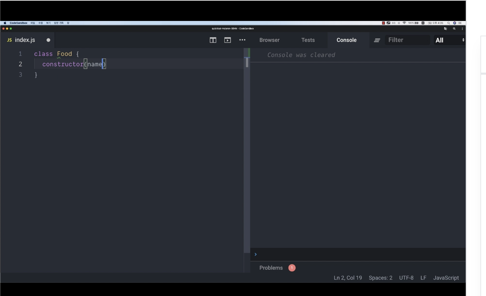Open Spotlight search in the macOS menu bar
This screenshot has height=296, width=486.
point(449,23)
